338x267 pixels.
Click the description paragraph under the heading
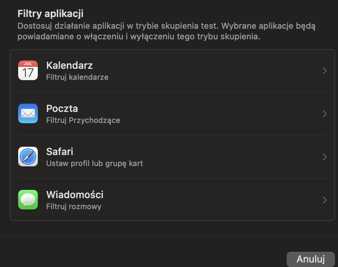pyautogui.click(x=166, y=32)
